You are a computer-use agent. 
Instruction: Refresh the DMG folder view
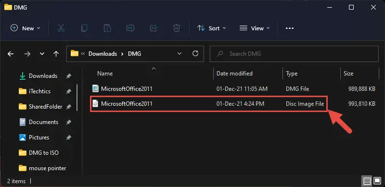pyautogui.click(x=195, y=53)
